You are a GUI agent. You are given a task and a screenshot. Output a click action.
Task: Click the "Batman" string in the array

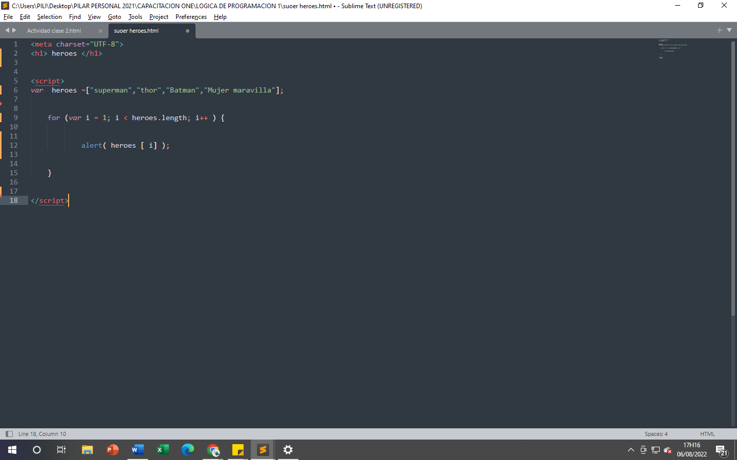tap(182, 90)
